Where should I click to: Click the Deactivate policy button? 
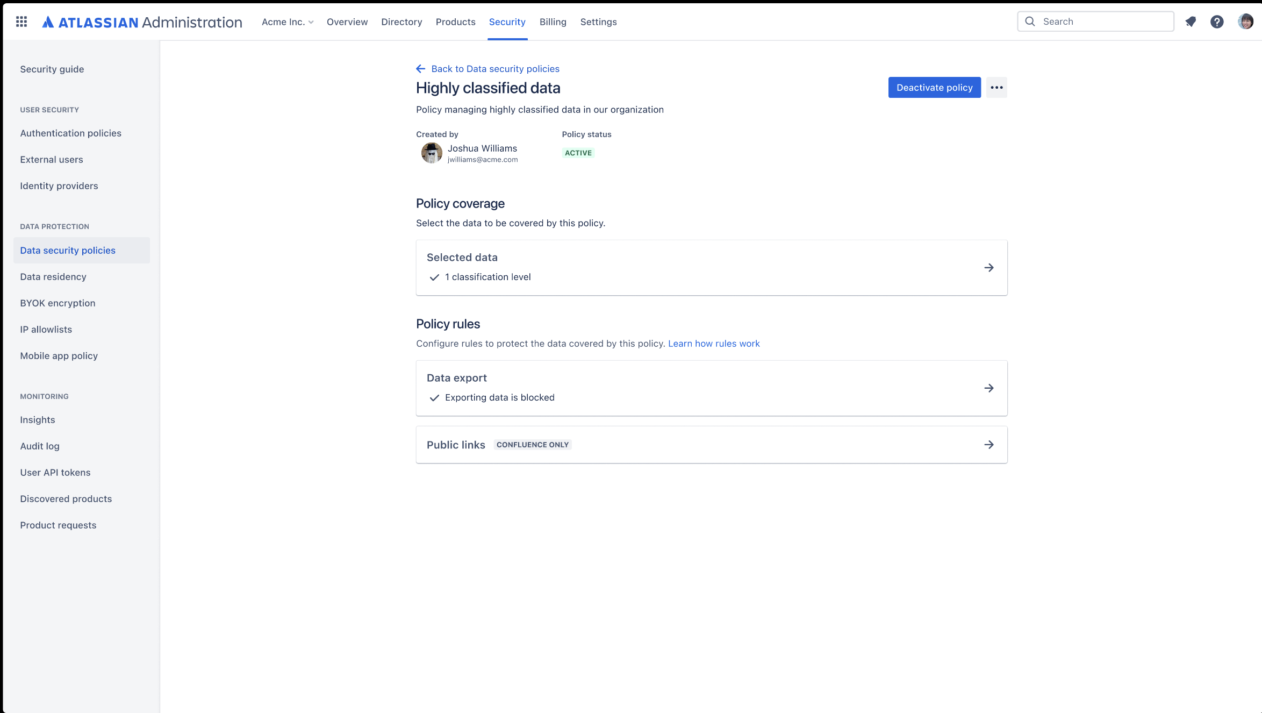click(x=934, y=87)
